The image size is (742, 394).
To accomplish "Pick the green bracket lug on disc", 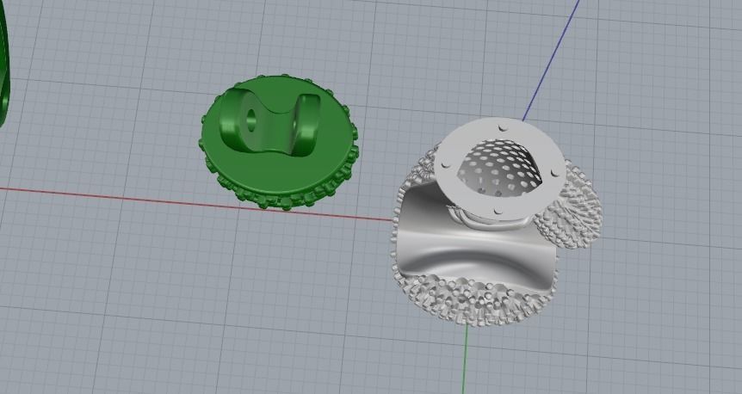I will [269, 122].
